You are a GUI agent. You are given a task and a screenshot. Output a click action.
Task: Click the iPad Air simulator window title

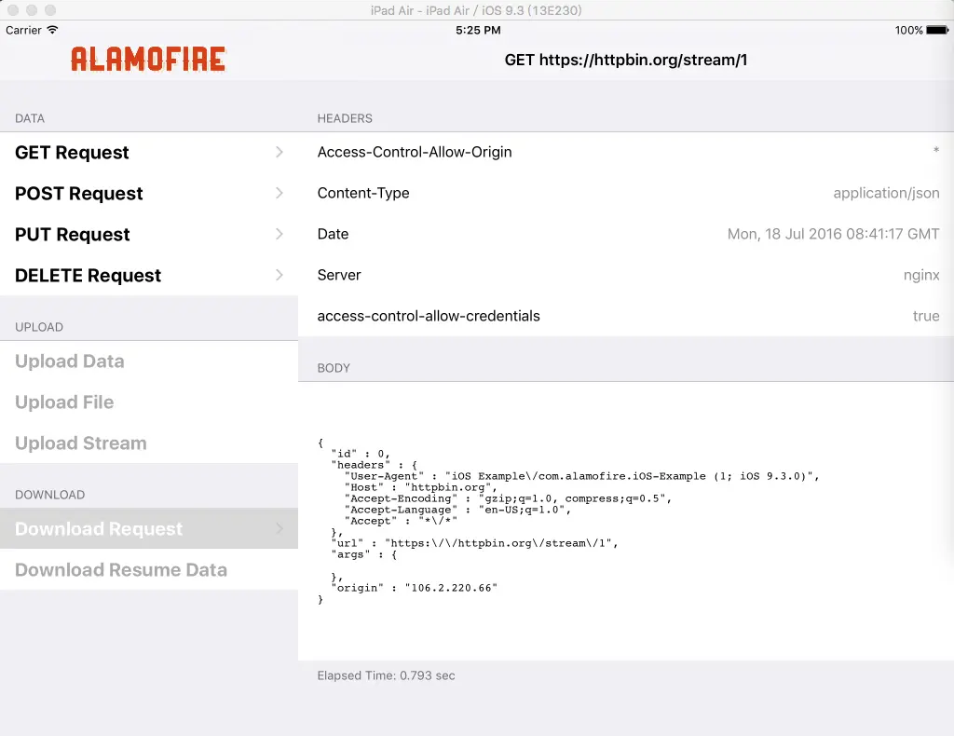[x=476, y=10]
